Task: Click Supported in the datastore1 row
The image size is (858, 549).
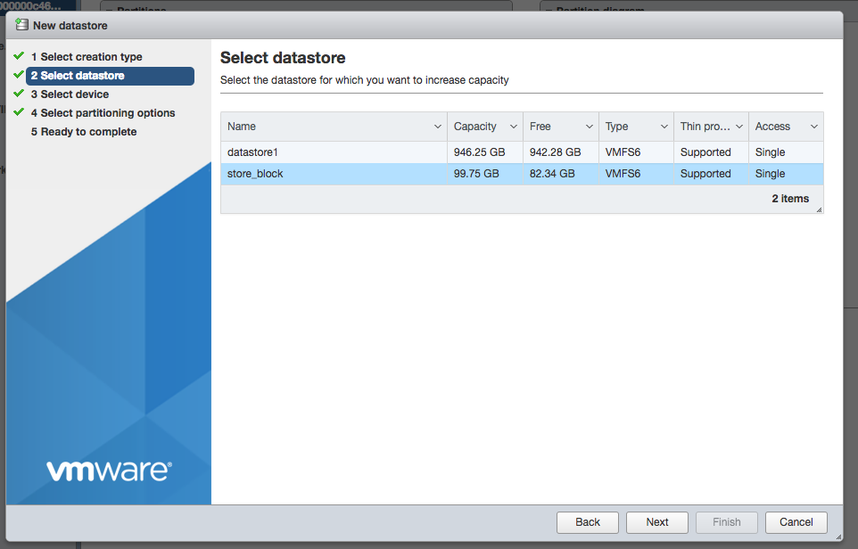Action: pos(705,152)
